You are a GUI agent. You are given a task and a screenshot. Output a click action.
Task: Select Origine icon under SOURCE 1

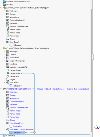tap(8, 39)
